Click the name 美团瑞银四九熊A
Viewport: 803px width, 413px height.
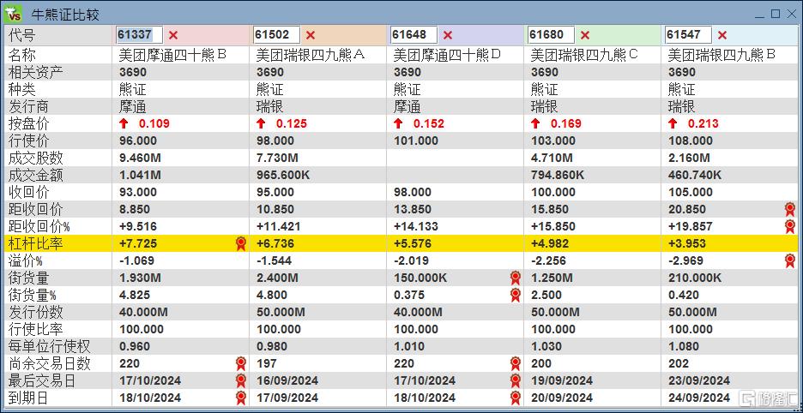click(311, 55)
